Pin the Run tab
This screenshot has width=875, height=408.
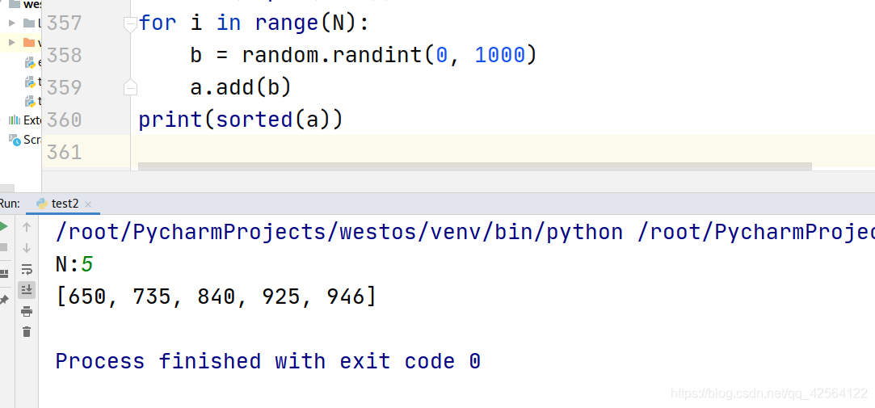coord(3,300)
